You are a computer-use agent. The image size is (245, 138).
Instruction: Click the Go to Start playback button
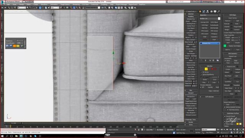pos(218,130)
